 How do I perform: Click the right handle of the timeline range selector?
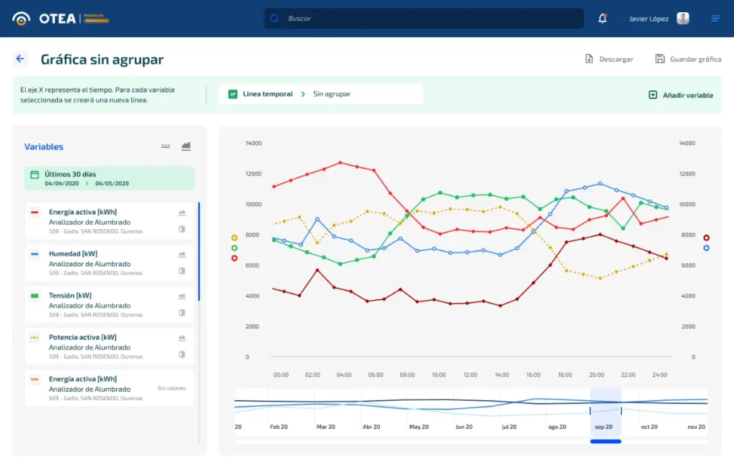[621, 411]
